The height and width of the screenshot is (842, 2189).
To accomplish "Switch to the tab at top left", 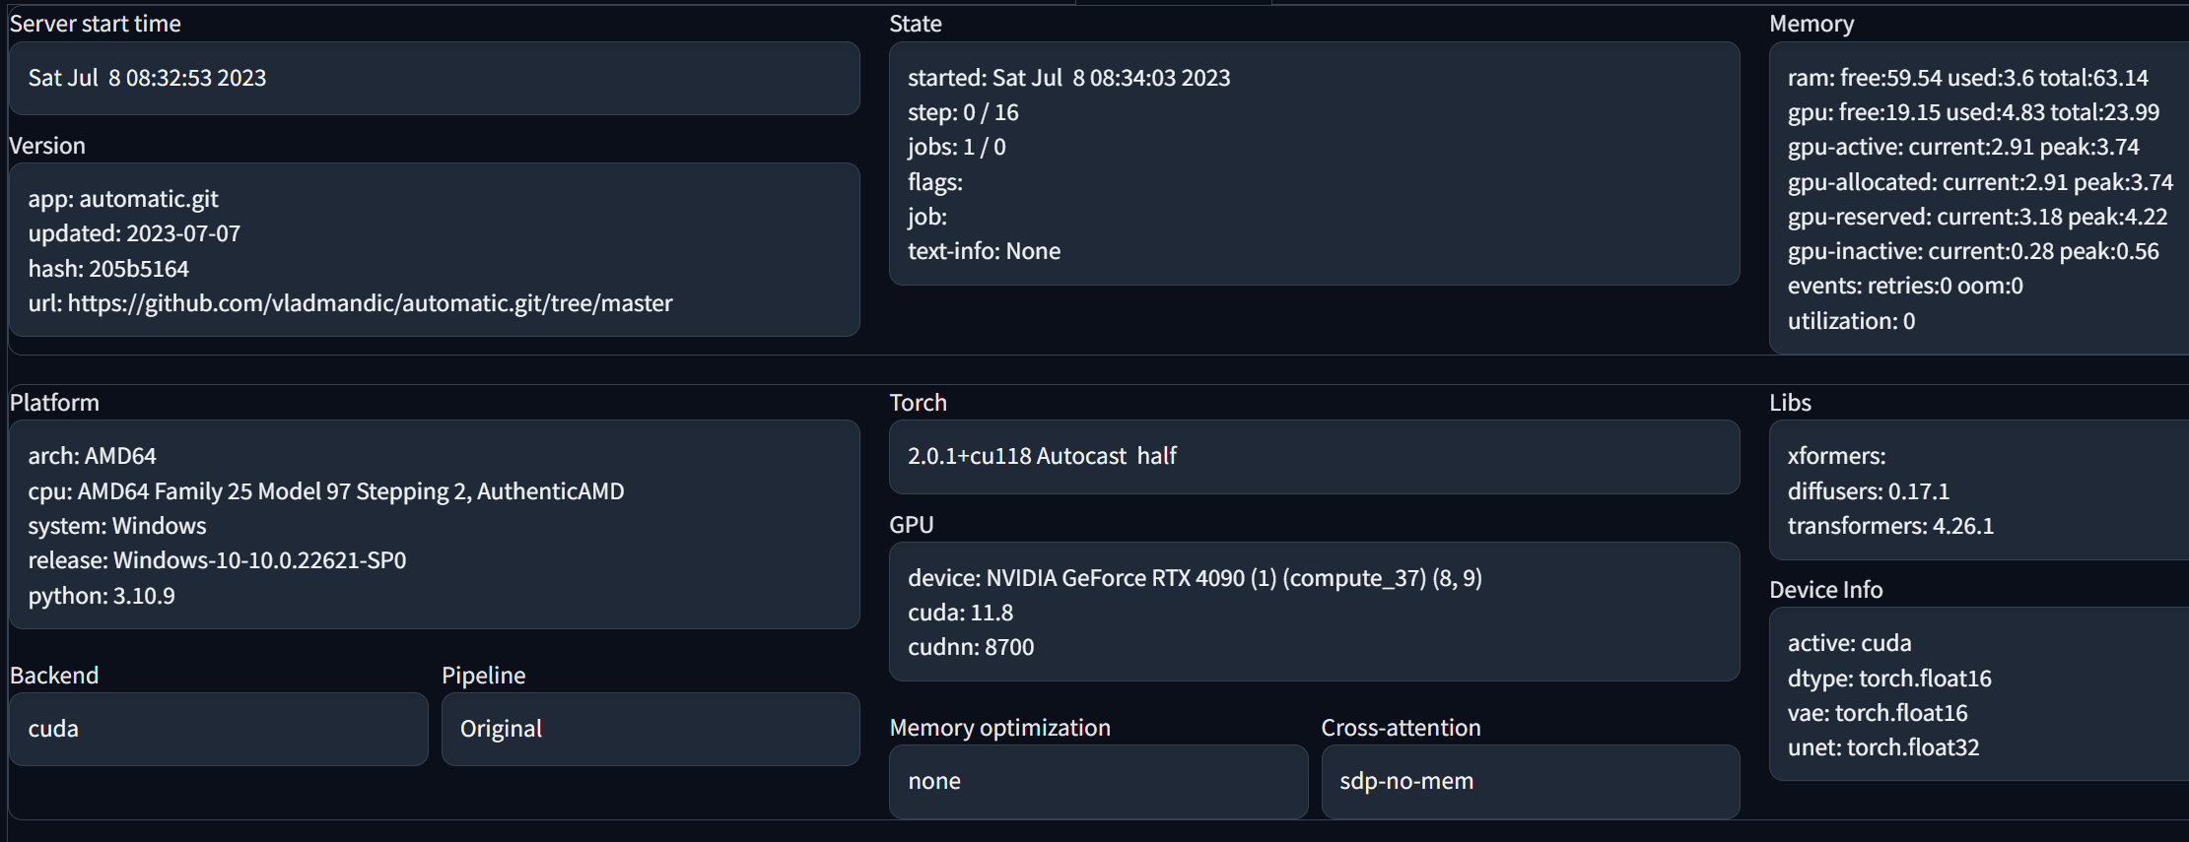I will point(1173,5).
